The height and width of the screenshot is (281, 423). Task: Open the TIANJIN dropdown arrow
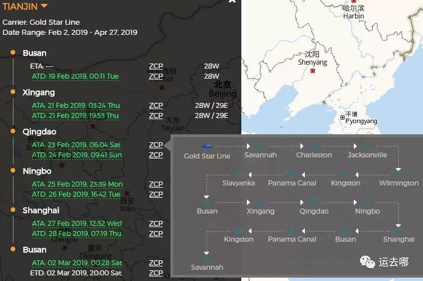[x=44, y=6]
